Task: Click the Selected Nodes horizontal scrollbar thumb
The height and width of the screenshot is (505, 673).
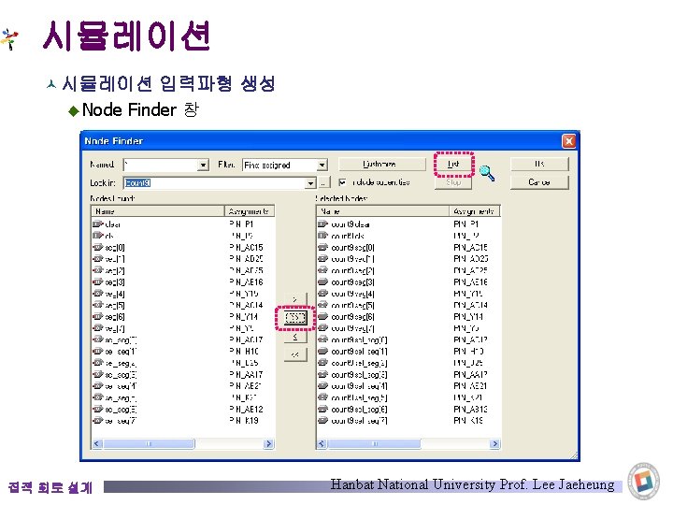Action: 374,443
